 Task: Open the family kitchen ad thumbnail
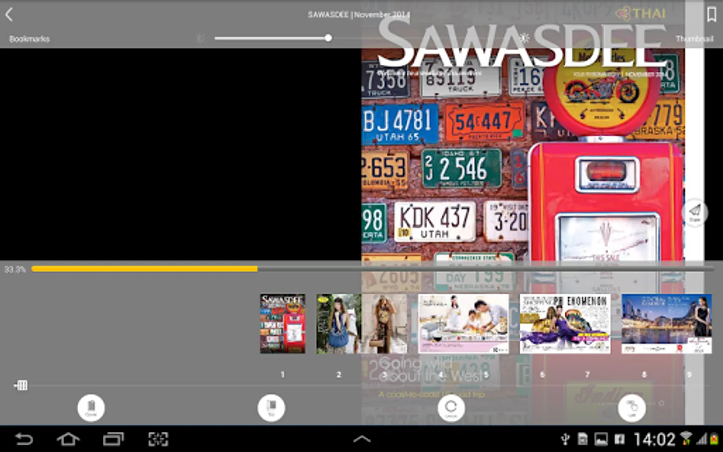pos(463,324)
